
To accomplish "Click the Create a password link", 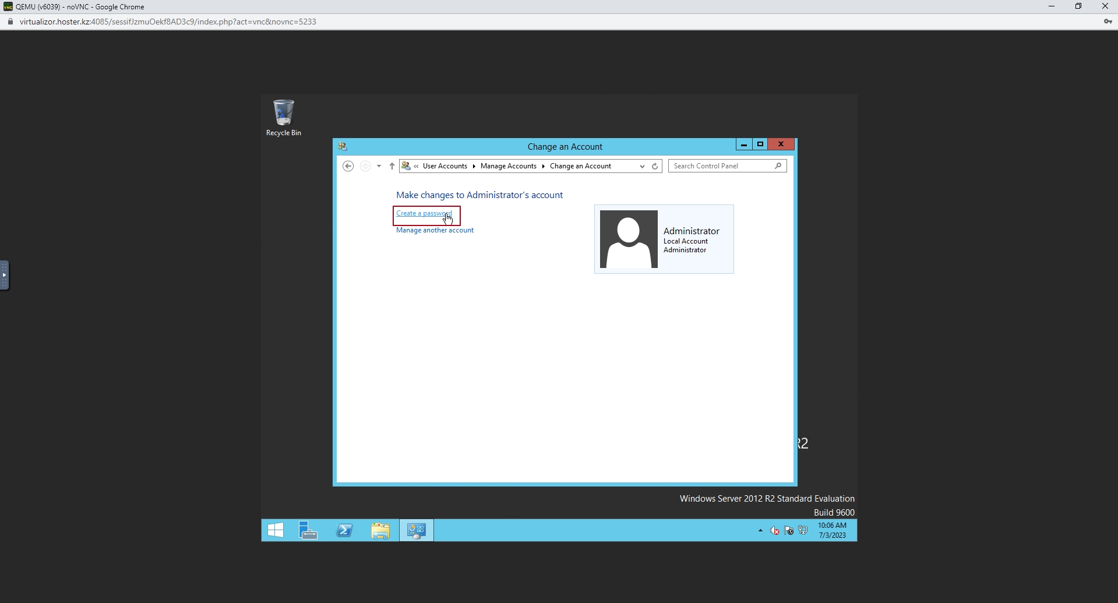I will tap(424, 213).
